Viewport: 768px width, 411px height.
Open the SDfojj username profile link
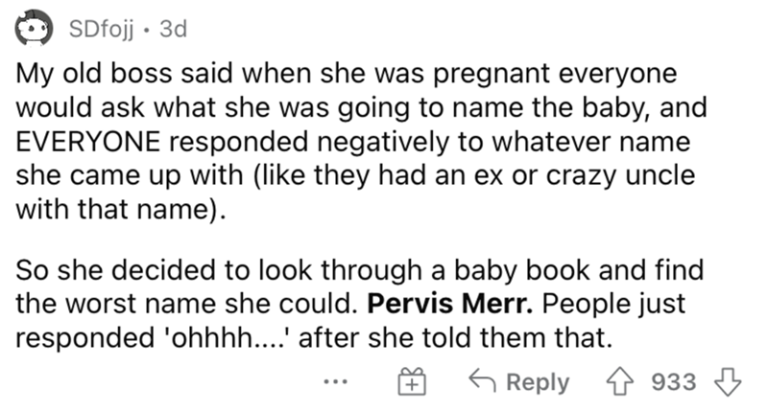pyautogui.click(x=100, y=30)
